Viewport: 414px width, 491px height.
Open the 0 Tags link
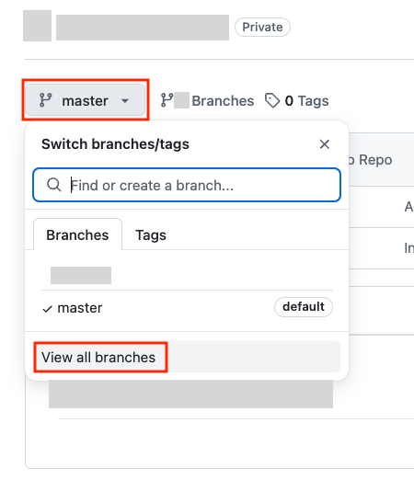[x=297, y=100]
